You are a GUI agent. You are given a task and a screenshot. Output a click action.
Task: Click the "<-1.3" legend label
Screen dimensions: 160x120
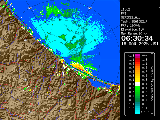point(145,112)
